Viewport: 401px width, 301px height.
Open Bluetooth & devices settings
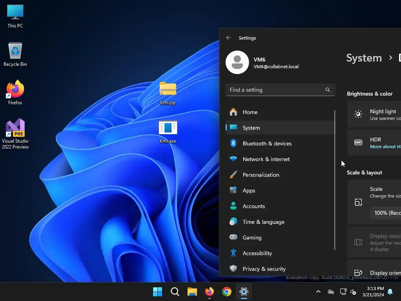pyautogui.click(x=280, y=143)
